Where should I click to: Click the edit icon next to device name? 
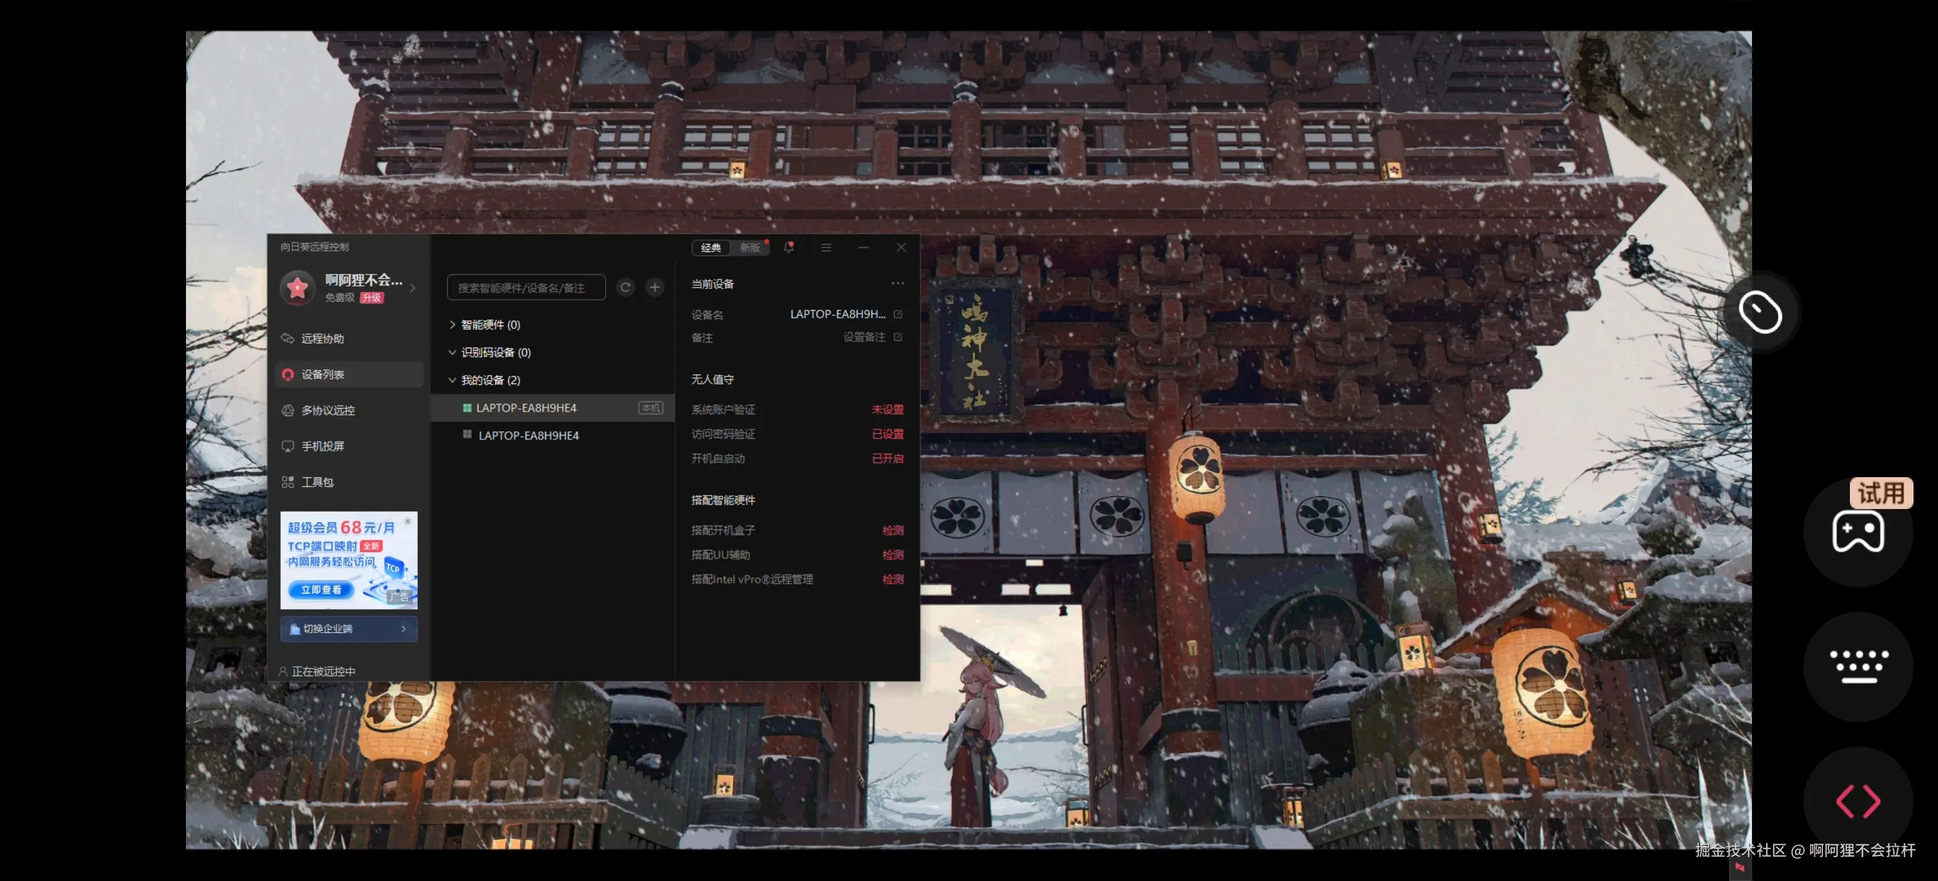point(897,314)
